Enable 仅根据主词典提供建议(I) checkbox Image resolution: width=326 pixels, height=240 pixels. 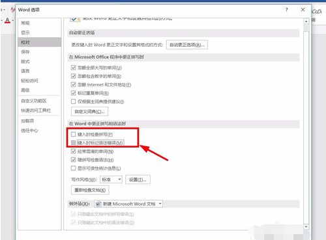pyautogui.click(x=74, y=101)
